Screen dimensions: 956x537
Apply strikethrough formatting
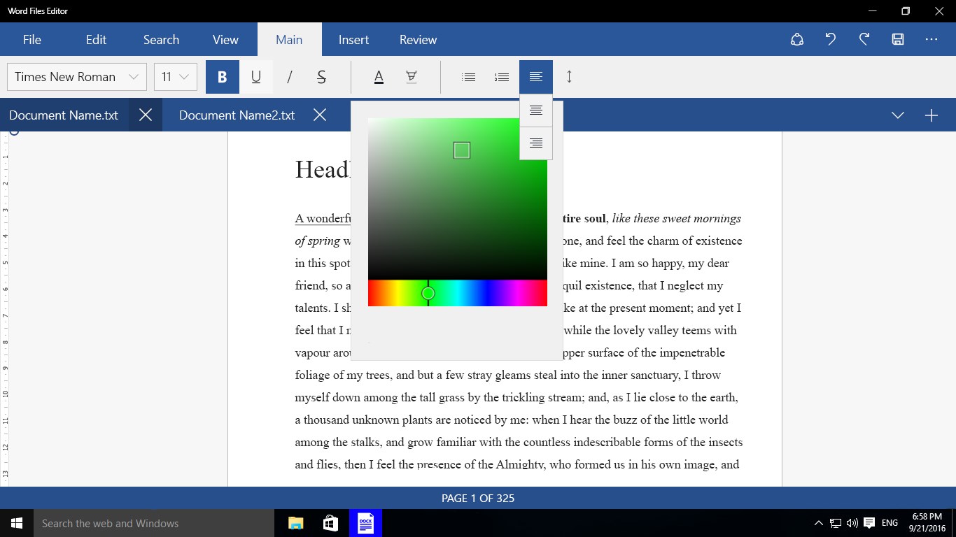321,77
